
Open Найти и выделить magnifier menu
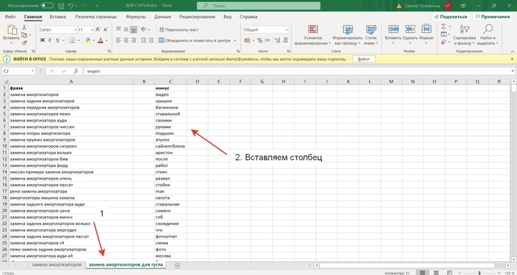coord(488,35)
